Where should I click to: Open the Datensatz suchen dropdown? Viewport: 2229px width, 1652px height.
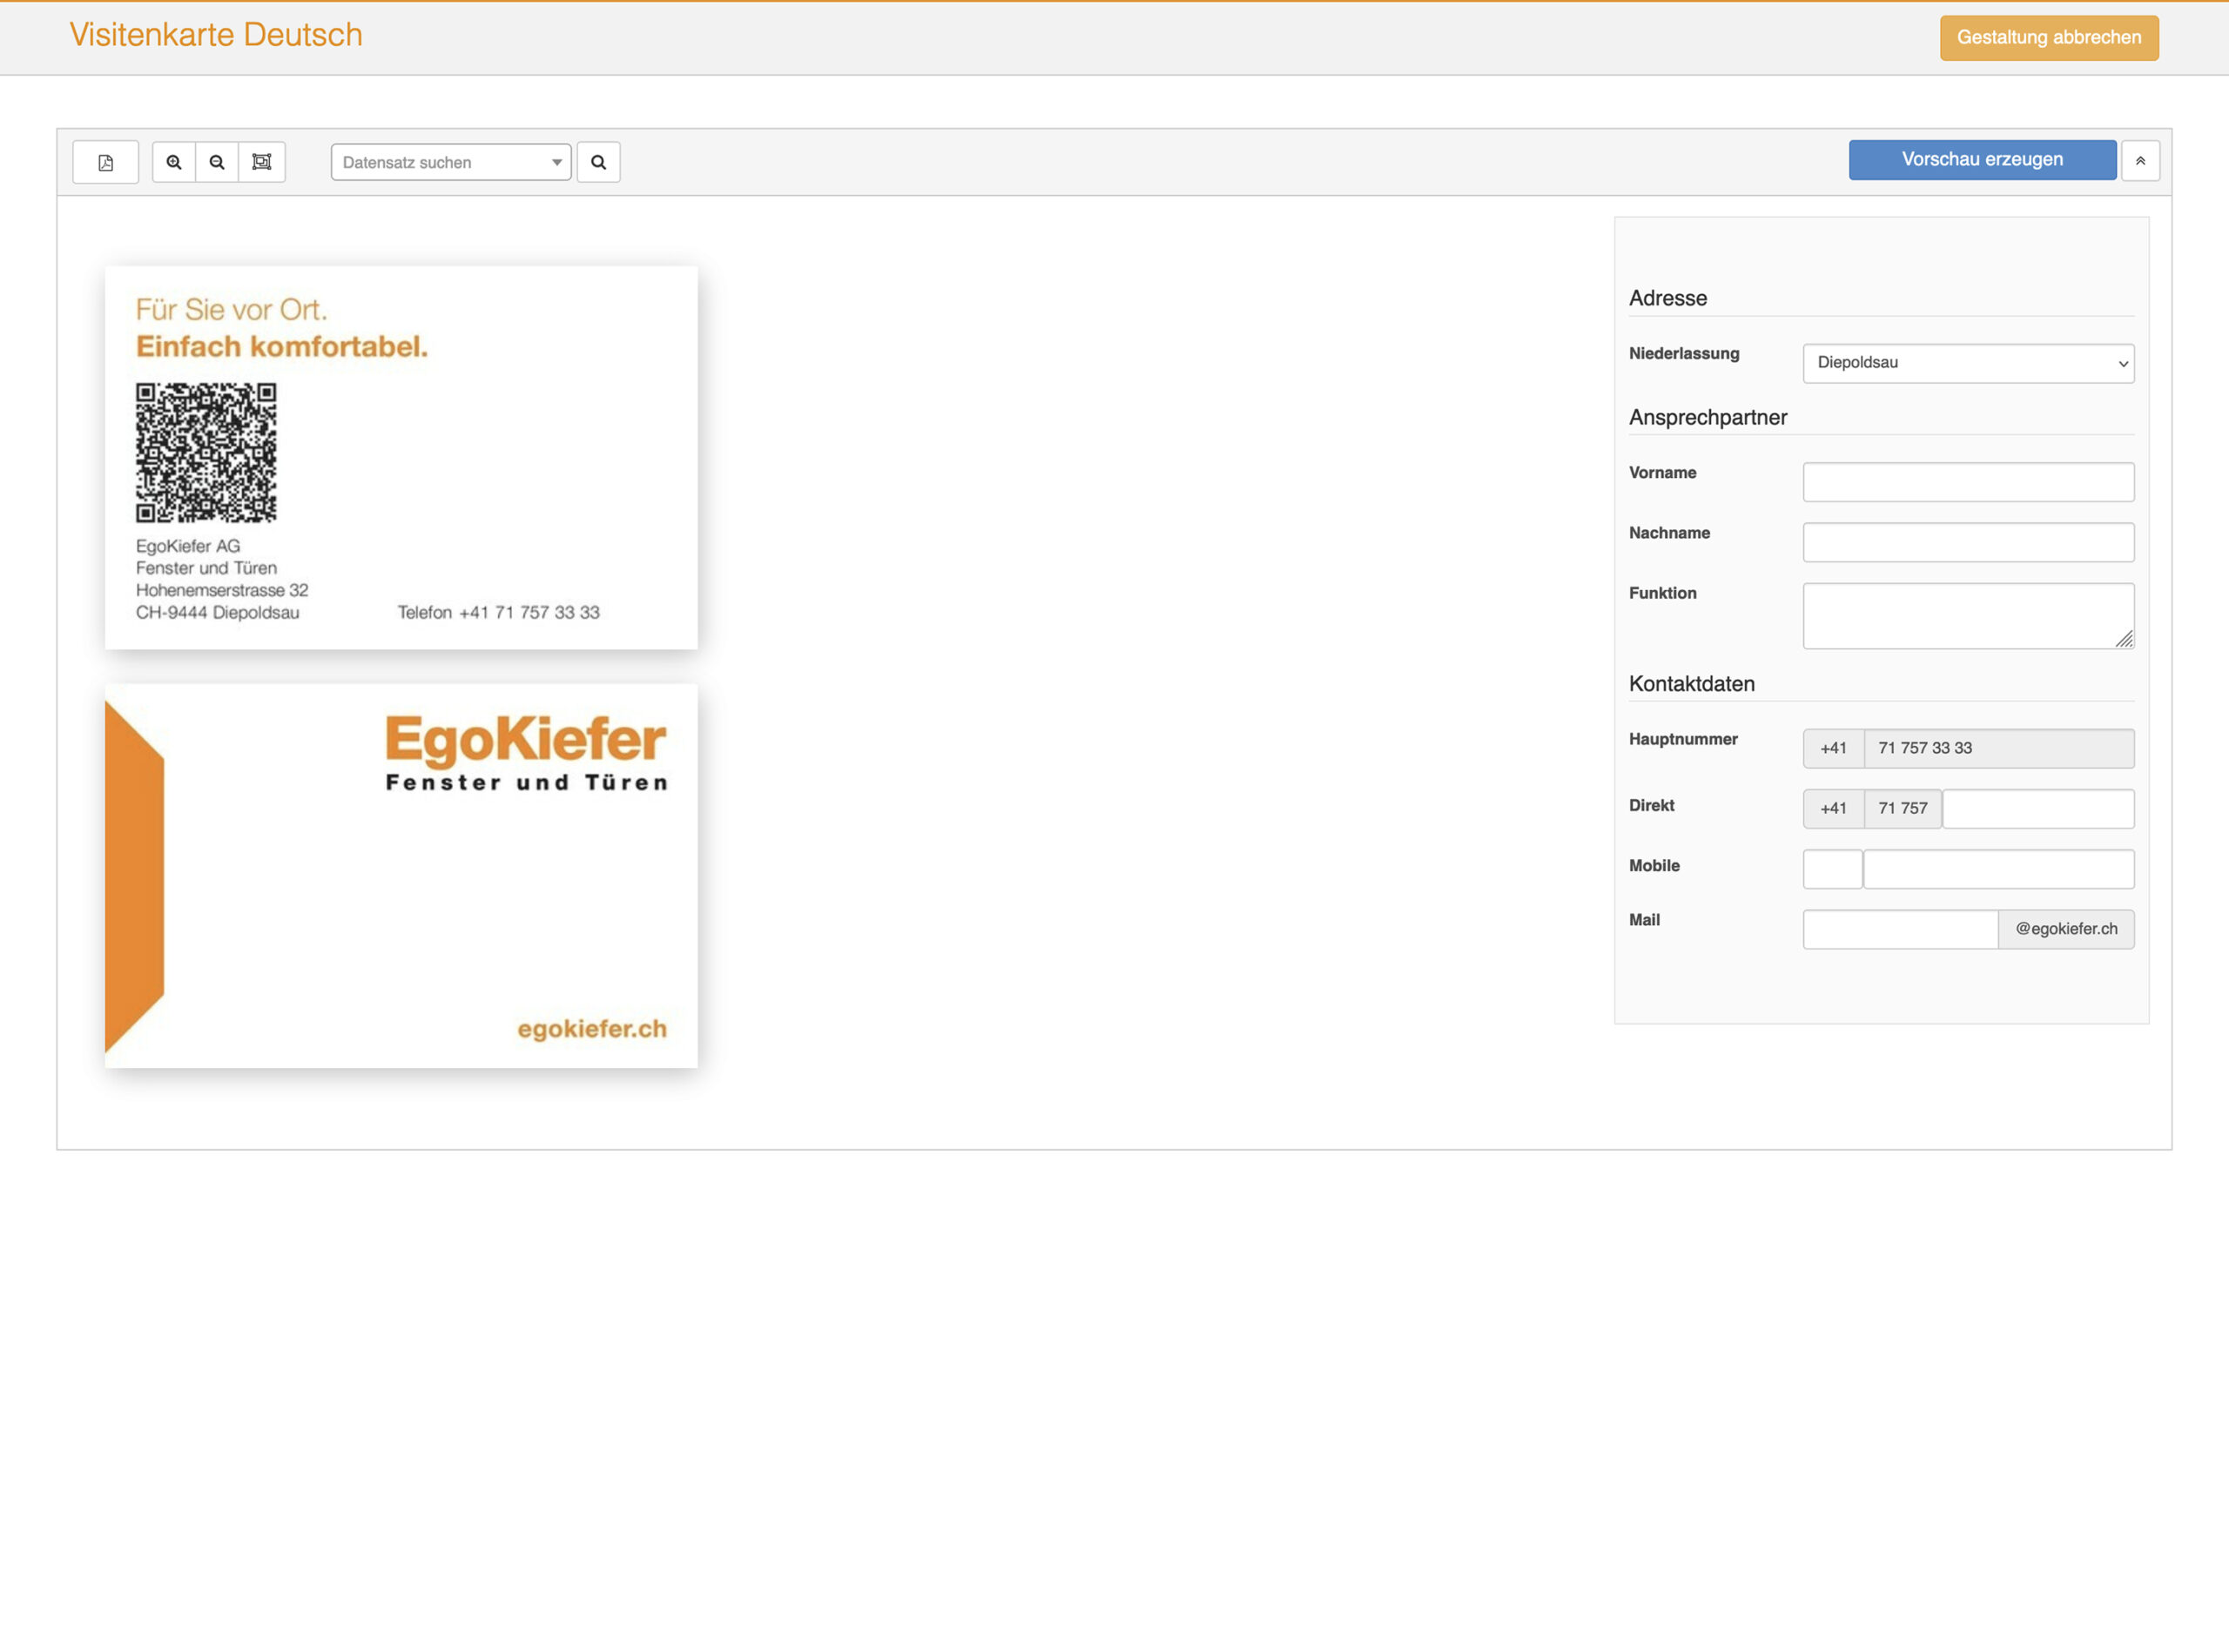pyautogui.click(x=450, y=162)
